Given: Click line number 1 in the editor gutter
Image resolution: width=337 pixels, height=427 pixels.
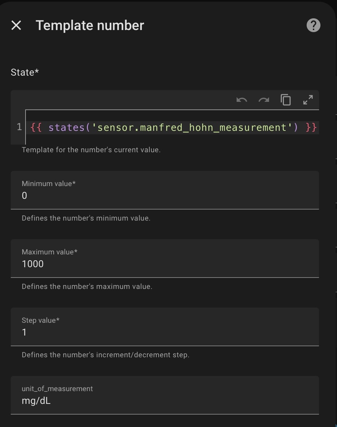Looking at the screenshot, I should [19, 127].
